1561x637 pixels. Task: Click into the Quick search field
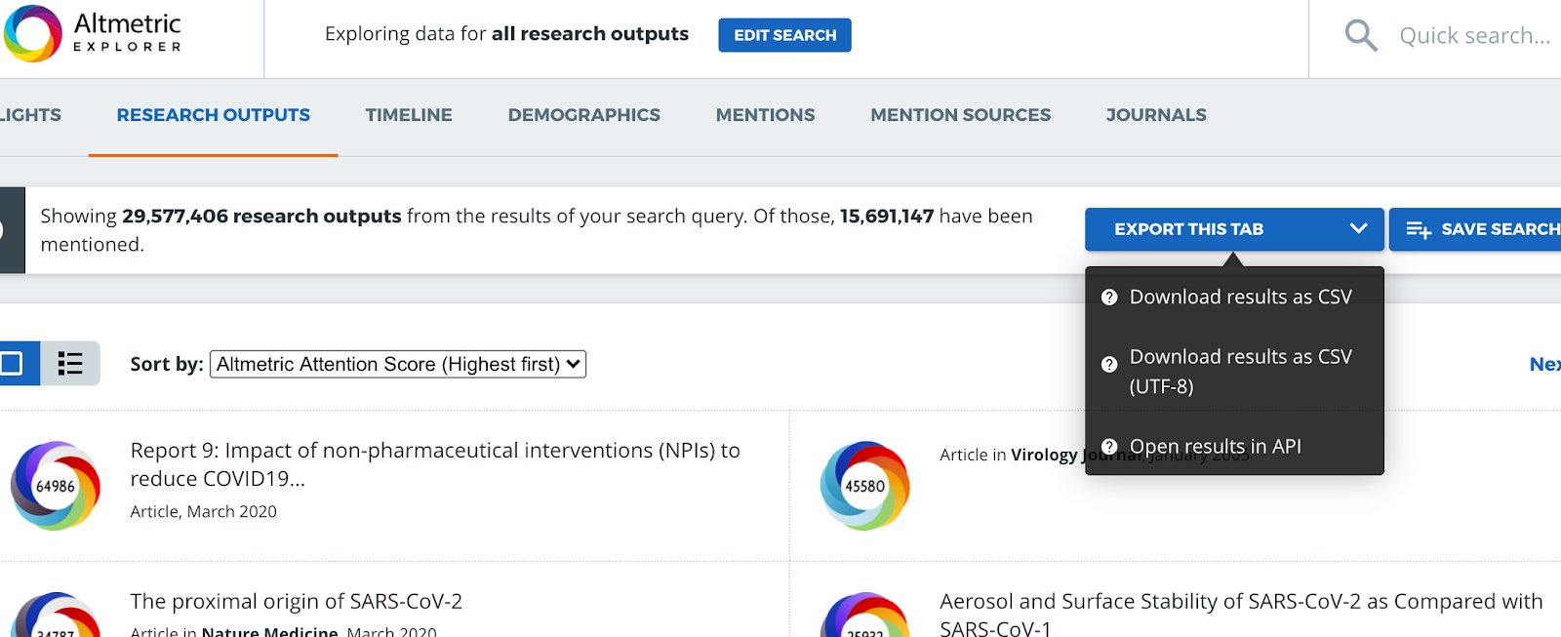click(1473, 36)
